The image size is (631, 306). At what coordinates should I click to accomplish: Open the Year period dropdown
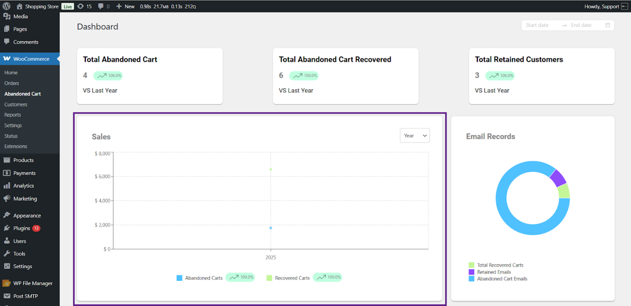click(x=414, y=135)
